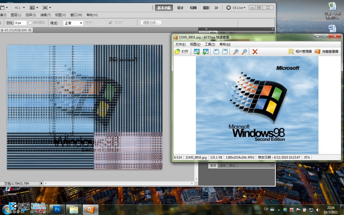344x215 pixels.
Task: Rotate image counterclockwise in ACDSee
Action: tap(216, 52)
